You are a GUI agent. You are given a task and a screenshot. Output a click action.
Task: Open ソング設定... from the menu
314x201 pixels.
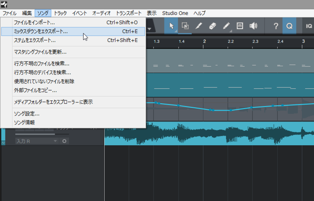[73, 114]
